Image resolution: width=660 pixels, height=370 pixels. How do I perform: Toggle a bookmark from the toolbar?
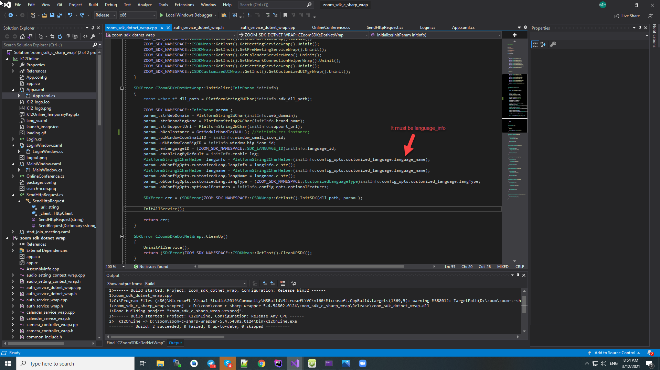pyautogui.click(x=285, y=15)
